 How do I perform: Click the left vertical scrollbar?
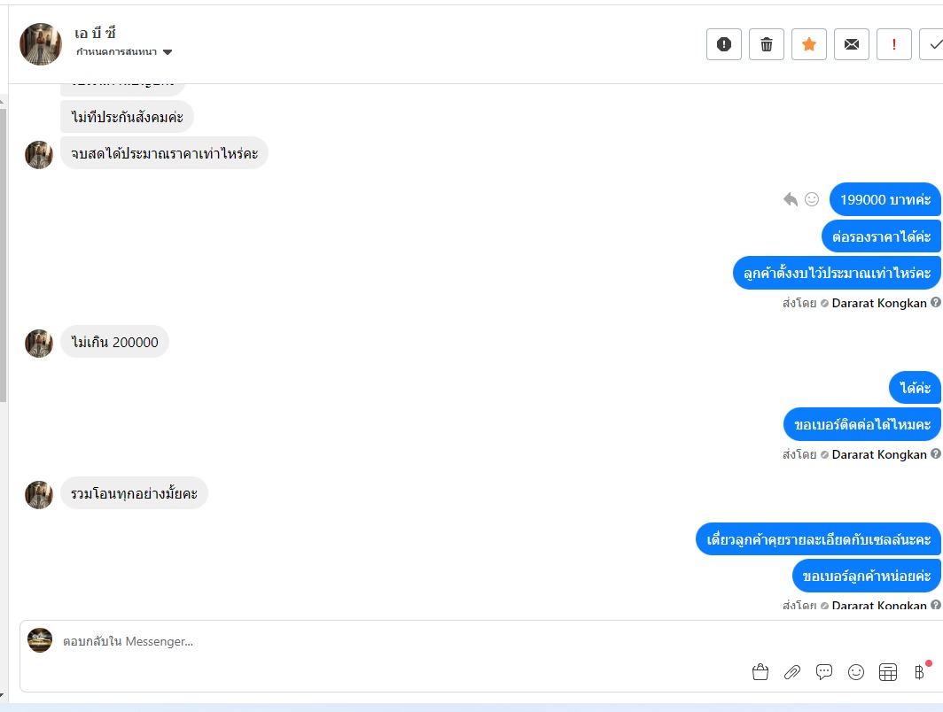[x=3, y=252]
